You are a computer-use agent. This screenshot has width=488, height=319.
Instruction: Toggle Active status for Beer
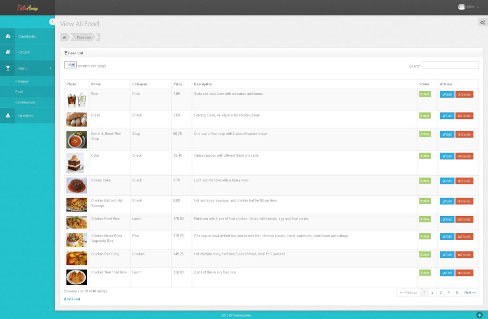click(425, 94)
